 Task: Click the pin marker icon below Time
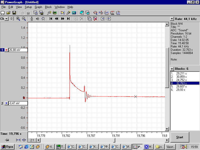[x=7, y=140]
